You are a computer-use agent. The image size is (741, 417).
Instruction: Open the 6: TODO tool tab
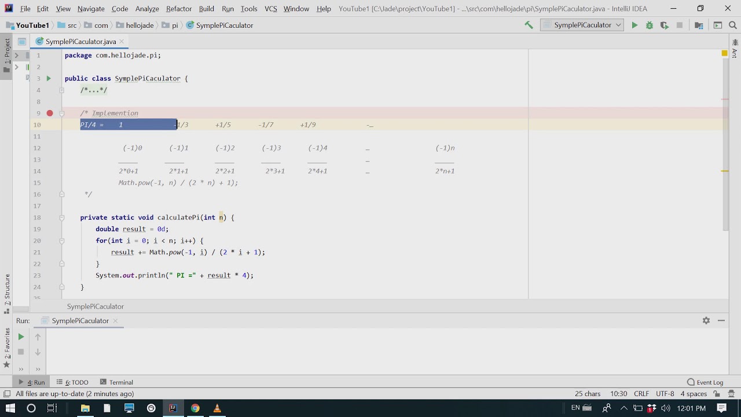pos(72,382)
